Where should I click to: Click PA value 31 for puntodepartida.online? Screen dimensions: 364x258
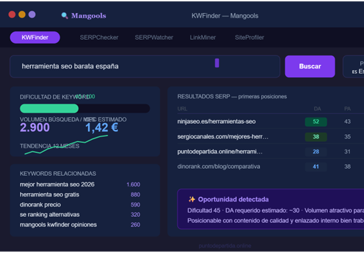[347, 151]
